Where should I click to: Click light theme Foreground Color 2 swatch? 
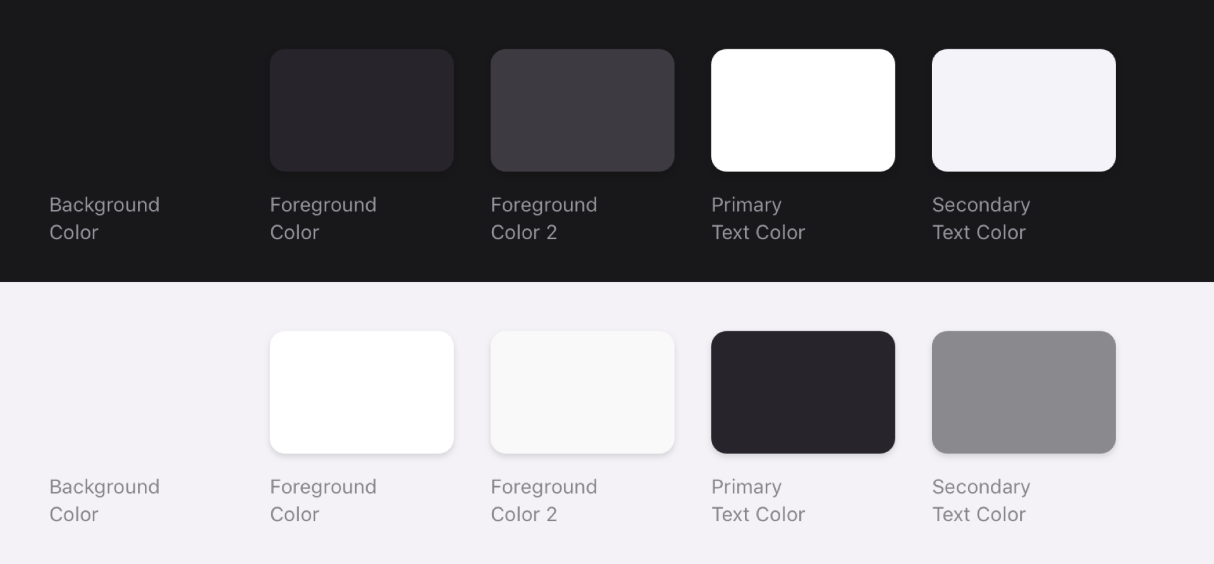[582, 392]
